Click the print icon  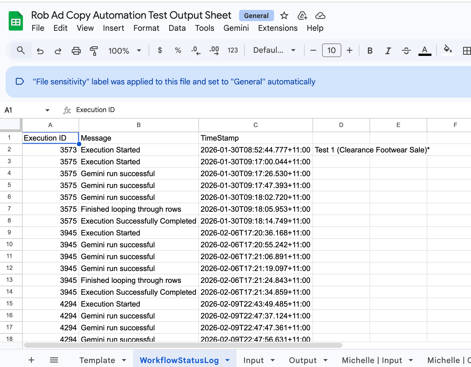coord(76,51)
